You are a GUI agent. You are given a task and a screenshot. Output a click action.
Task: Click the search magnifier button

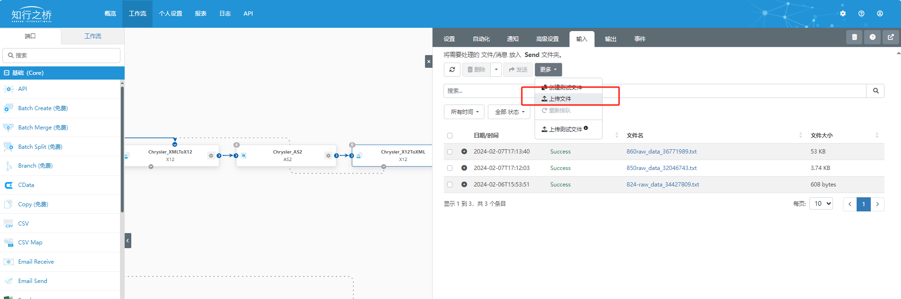pos(875,91)
